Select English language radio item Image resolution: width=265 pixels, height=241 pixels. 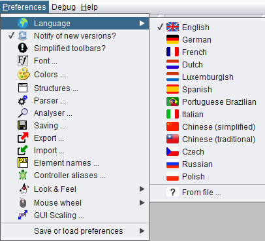tap(208, 27)
